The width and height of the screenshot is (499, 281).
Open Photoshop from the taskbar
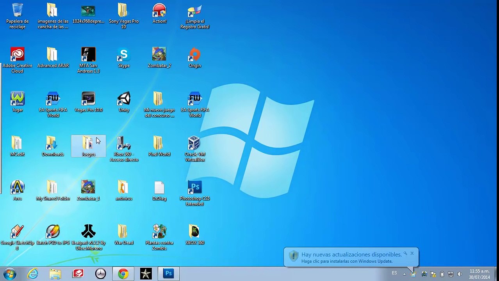tap(168, 274)
